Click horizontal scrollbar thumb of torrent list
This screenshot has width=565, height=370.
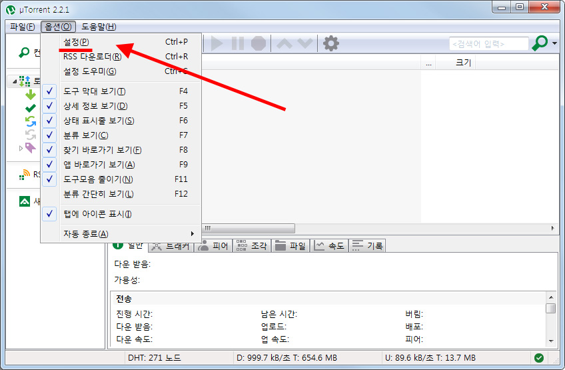[249, 228]
